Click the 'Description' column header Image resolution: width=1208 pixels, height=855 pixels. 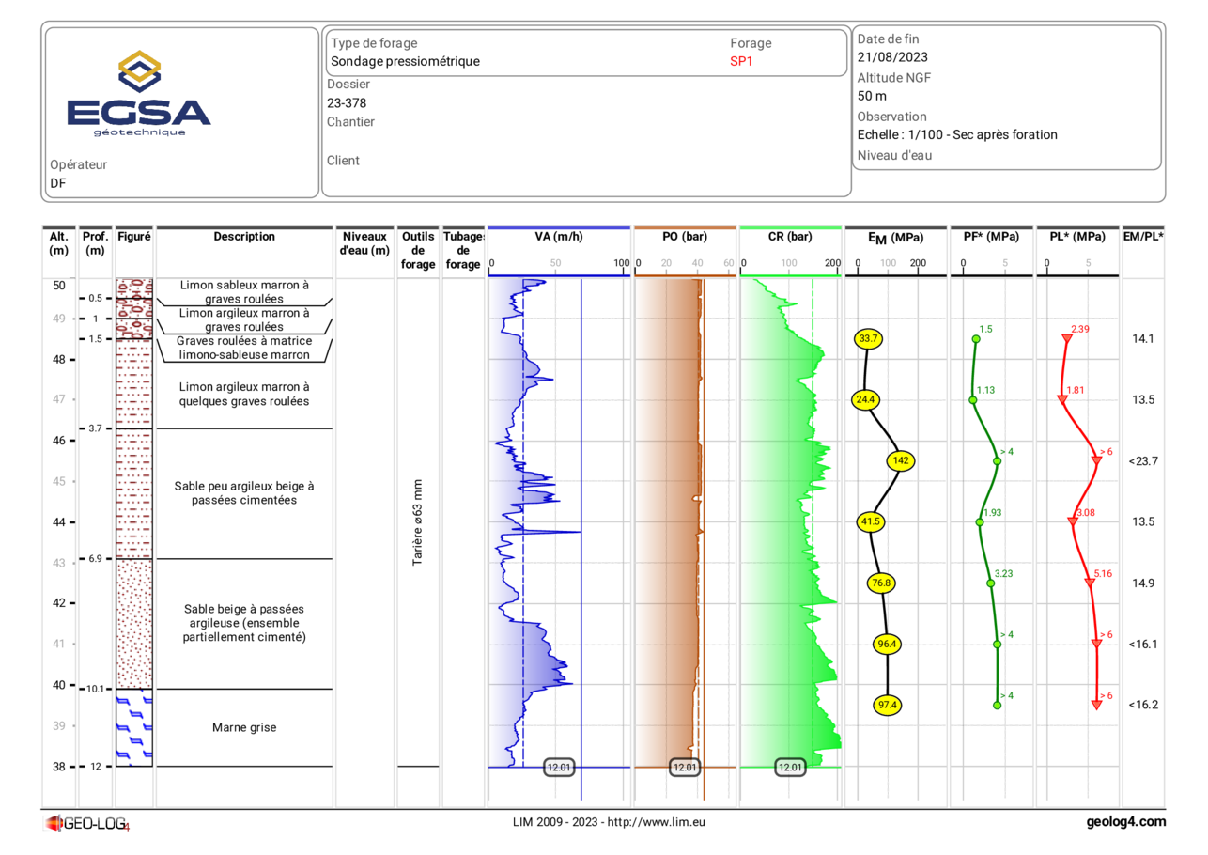[x=244, y=237]
